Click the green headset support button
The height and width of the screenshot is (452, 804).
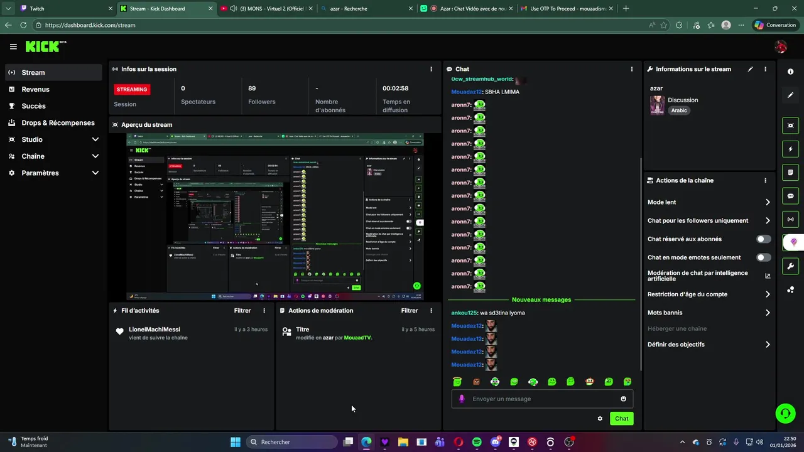tap(785, 412)
